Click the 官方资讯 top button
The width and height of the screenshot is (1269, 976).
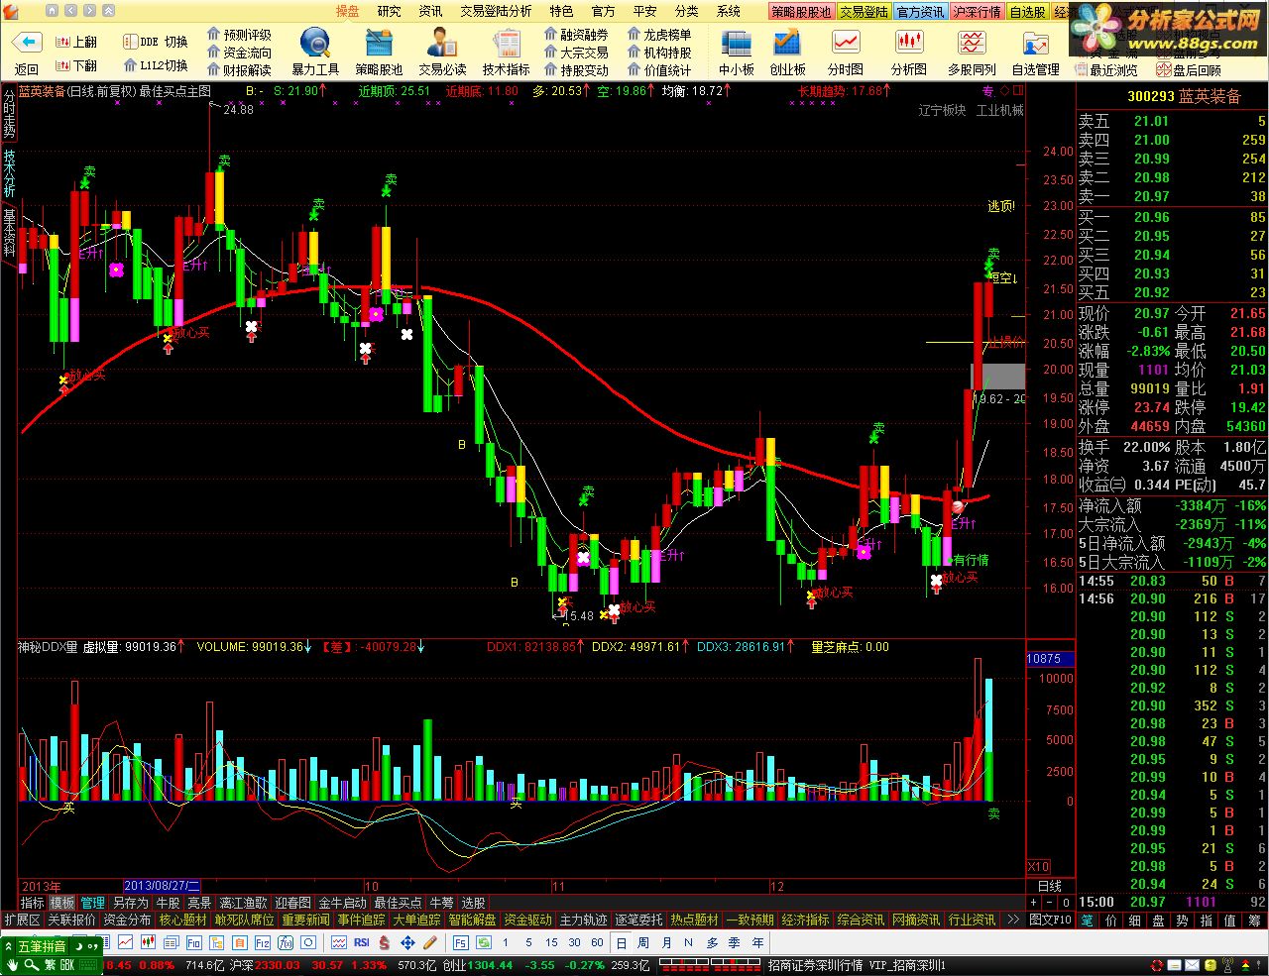pos(920,12)
